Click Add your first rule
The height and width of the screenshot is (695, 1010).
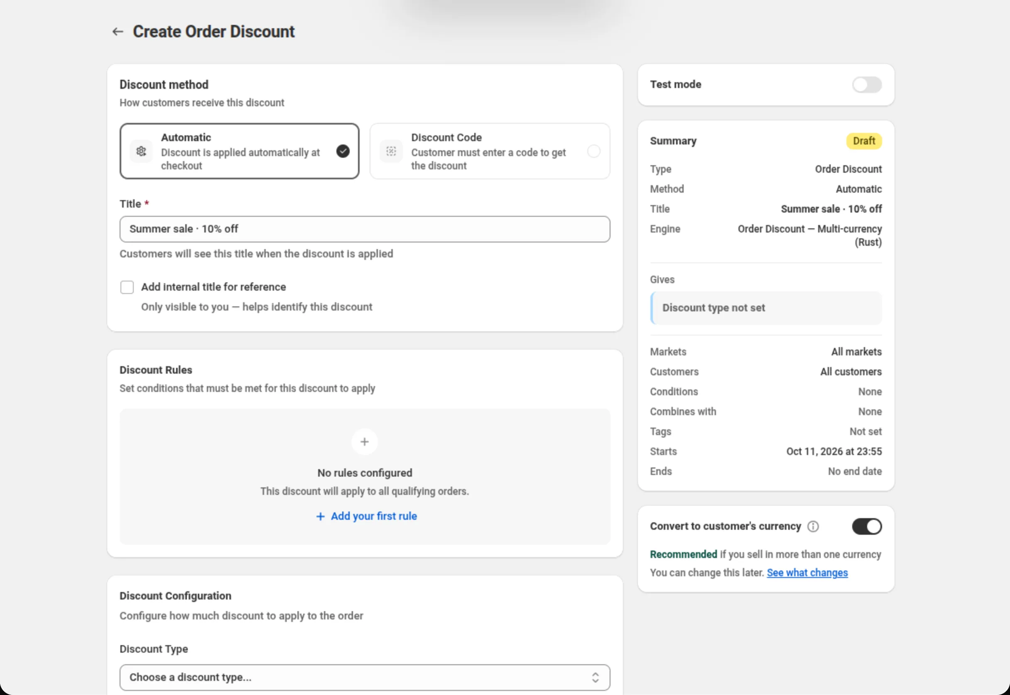[x=366, y=516]
